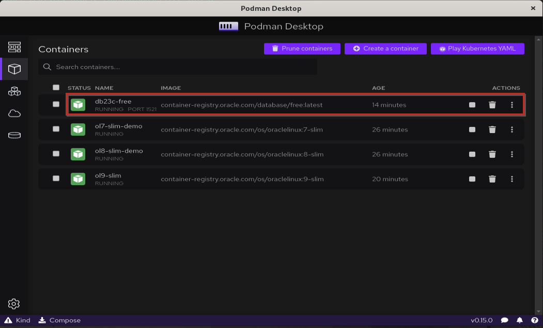543x328 pixels.
Task: Click the Search containers input field
Action: tap(177, 67)
